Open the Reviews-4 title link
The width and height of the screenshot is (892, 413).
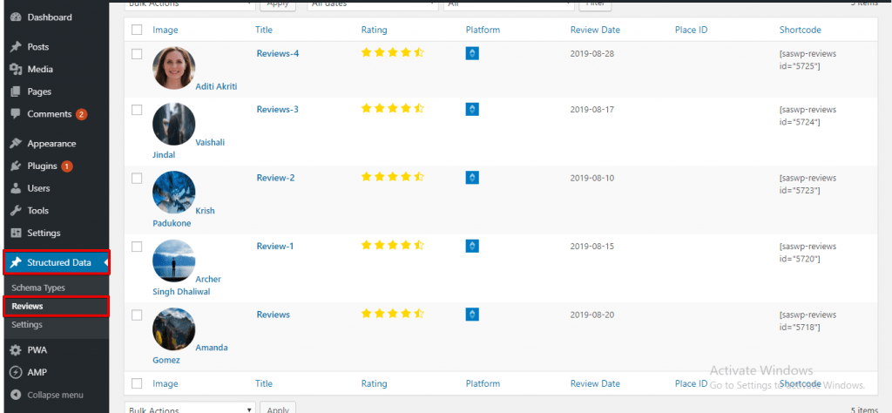pyautogui.click(x=278, y=53)
